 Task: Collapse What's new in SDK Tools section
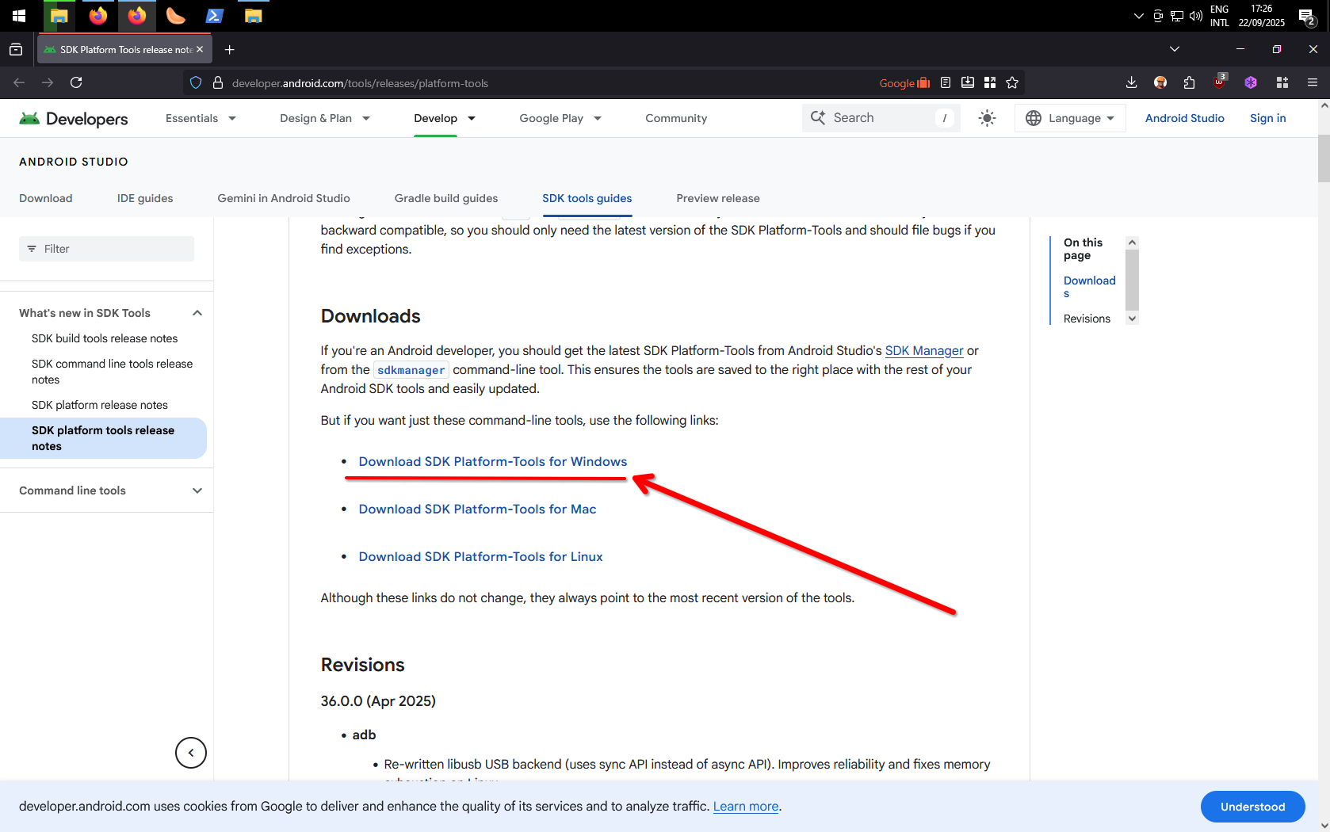[x=197, y=313]
